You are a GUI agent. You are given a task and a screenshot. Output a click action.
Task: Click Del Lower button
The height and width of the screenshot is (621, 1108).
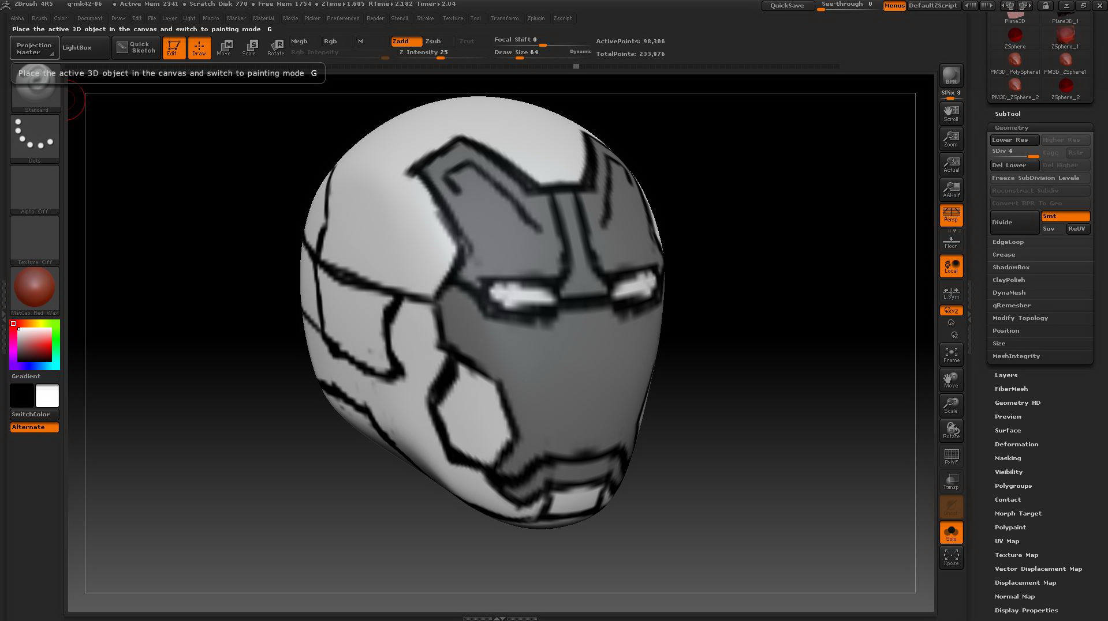pyautogui.click(x=1014, y=165)
